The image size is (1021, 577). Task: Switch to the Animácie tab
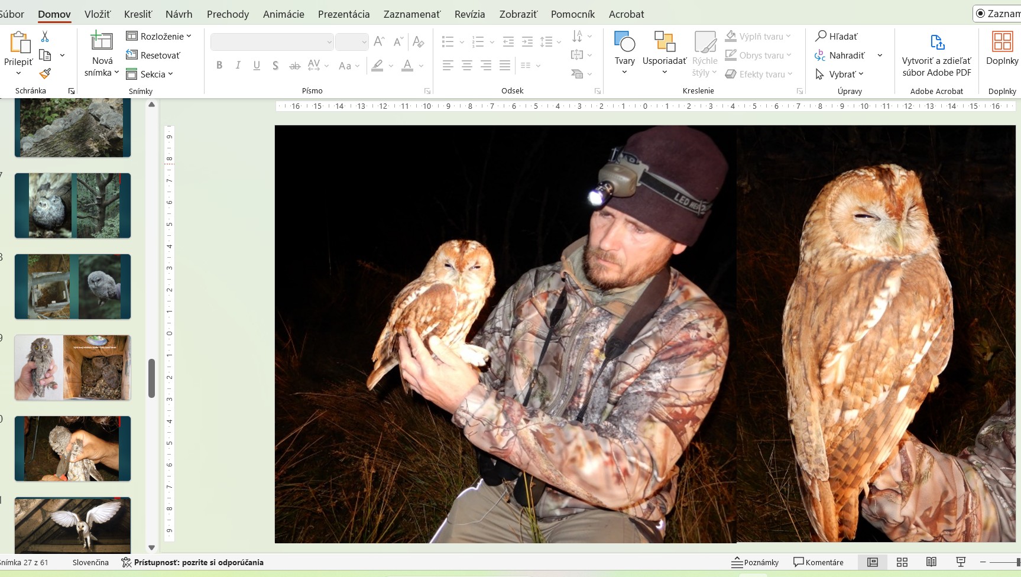pos(283,14)
